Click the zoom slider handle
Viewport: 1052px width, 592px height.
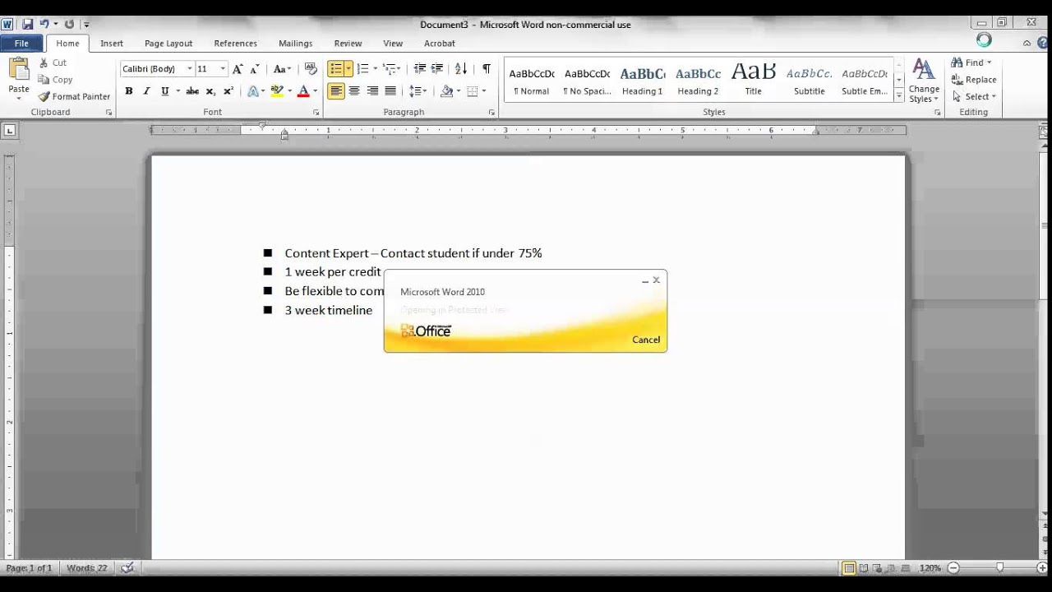point(999,568)
